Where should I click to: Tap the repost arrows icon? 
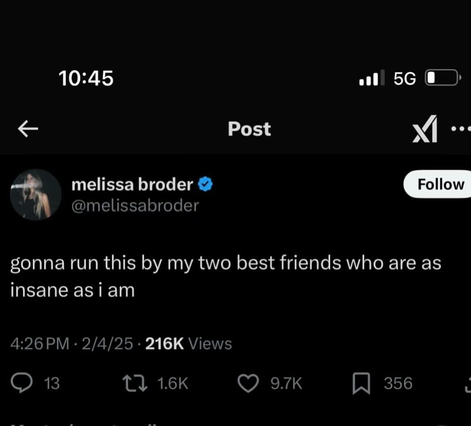(135, 383)
